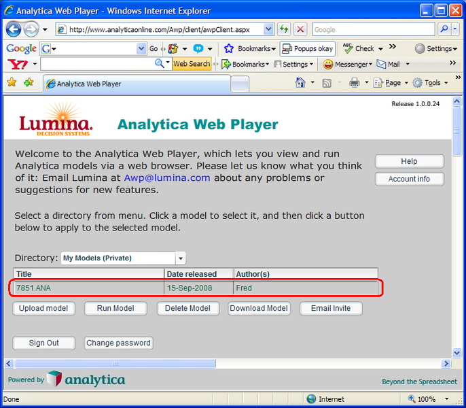Image resolution: width=466 pixels, height=408 pixels.
Task: Click the browser Forward arrow button
Action: click(31, 29)
